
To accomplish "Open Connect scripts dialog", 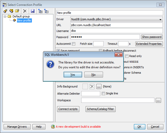I will tap(68, 109).
